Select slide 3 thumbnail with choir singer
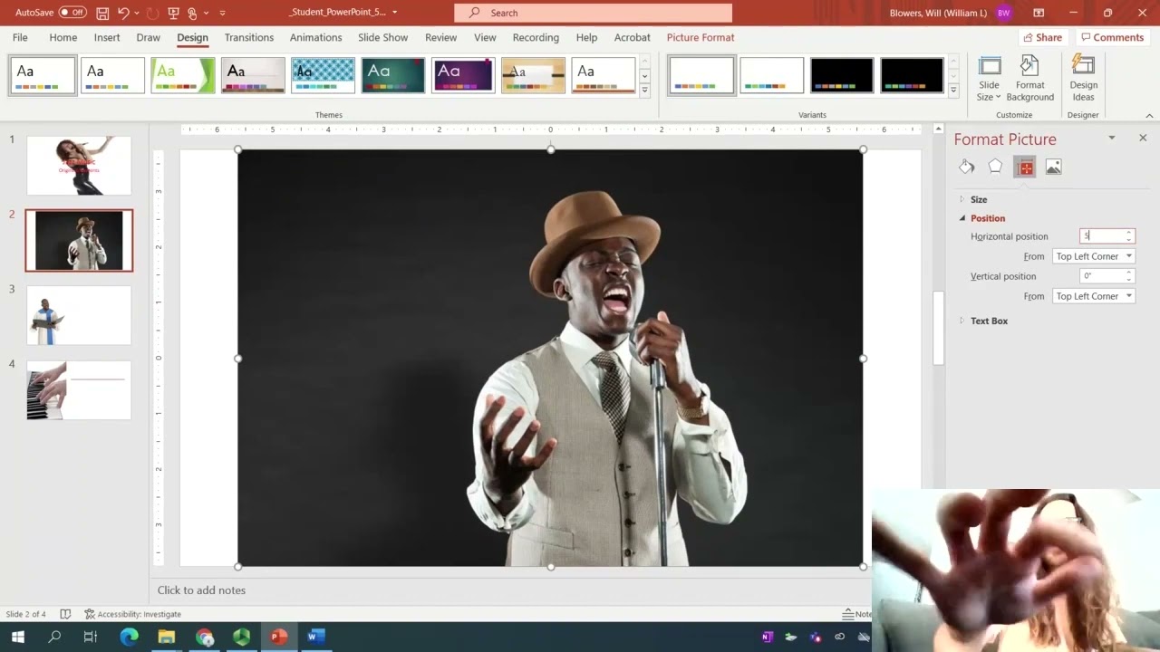This screenshot has height=652, width=1160. coord(79,315)
